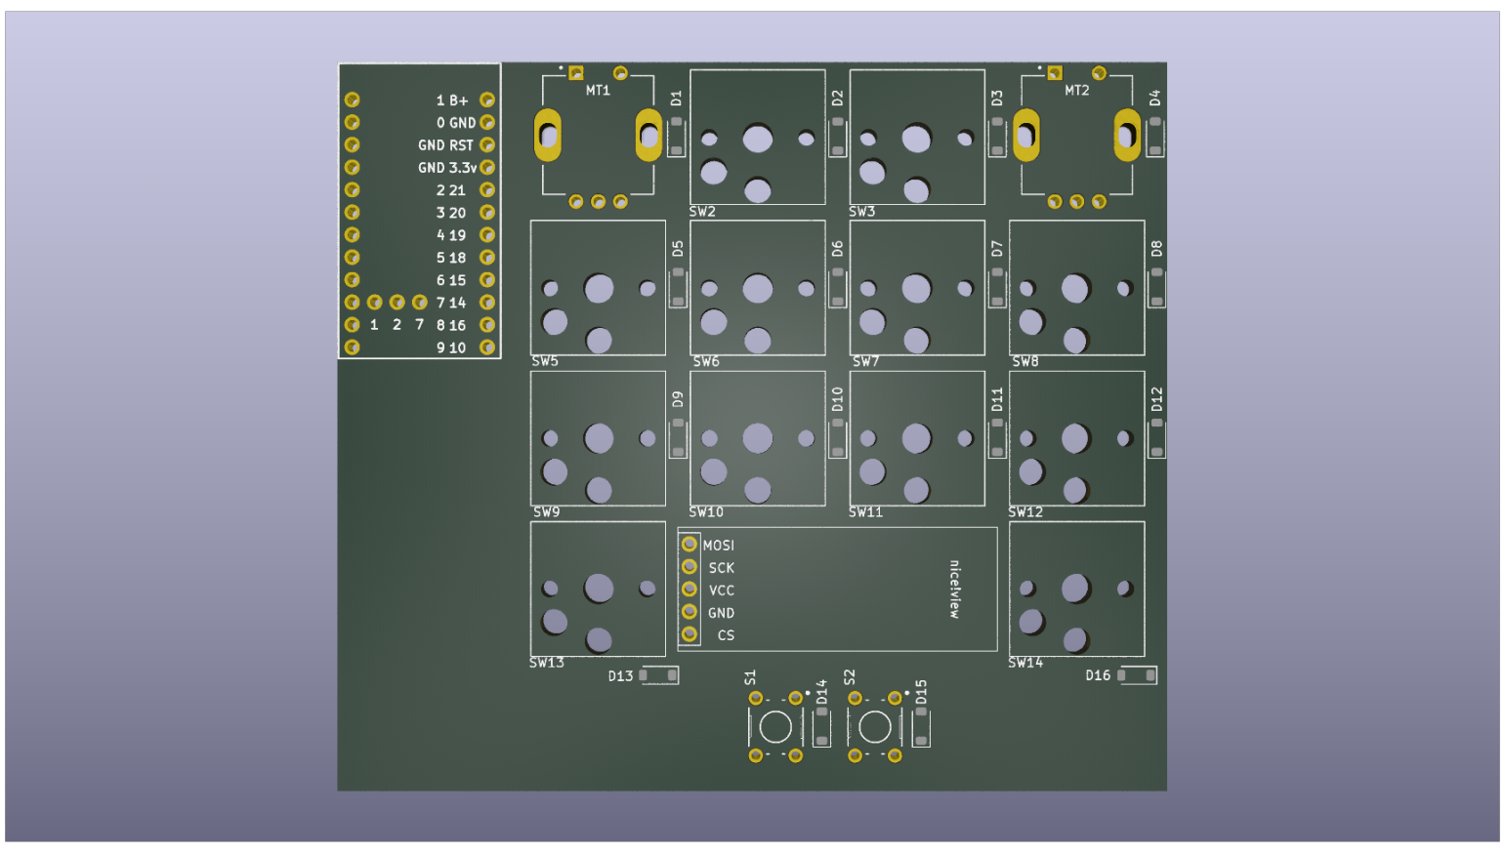Click the pad next to 3.3v label
Screen dimensions: 1505x853
487,167
